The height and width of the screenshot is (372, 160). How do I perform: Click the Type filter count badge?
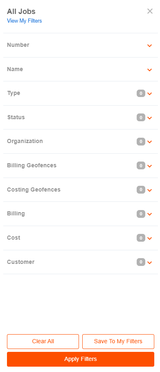pos(141,93)
